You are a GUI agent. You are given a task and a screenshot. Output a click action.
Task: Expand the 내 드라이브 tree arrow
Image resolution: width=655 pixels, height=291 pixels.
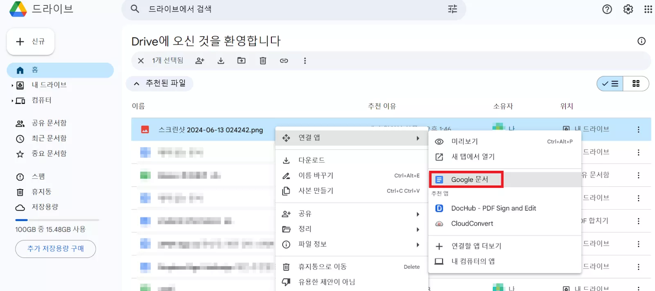click(12, 85)
